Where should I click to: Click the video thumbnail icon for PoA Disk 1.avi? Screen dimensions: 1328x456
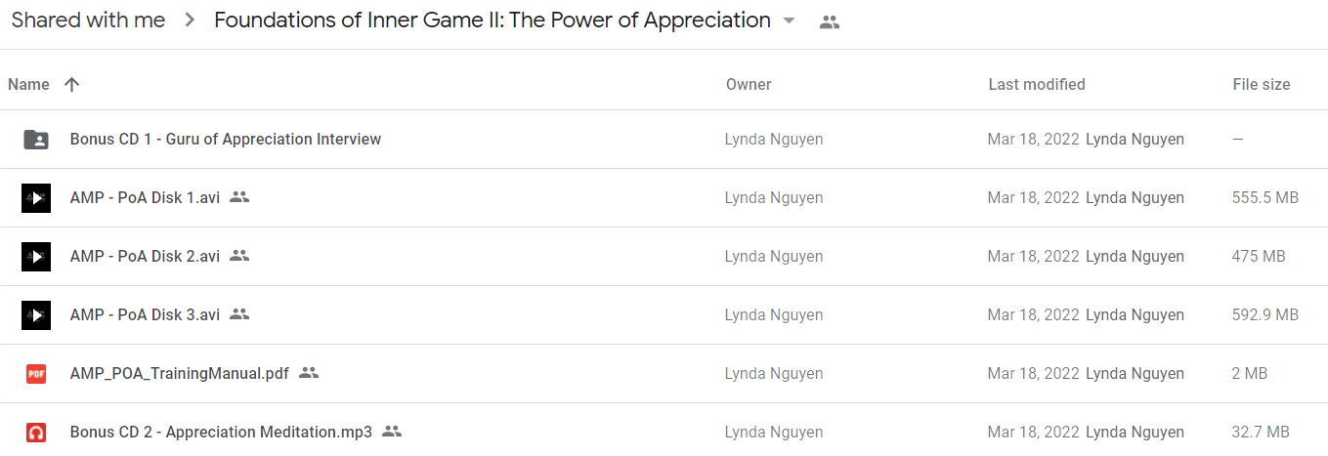click(36, 198)
